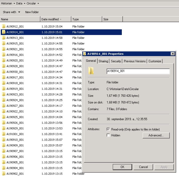Click the large folder icon in Properties dialog
Viewport: 179px width, 176px height.
tap(91, 71)
